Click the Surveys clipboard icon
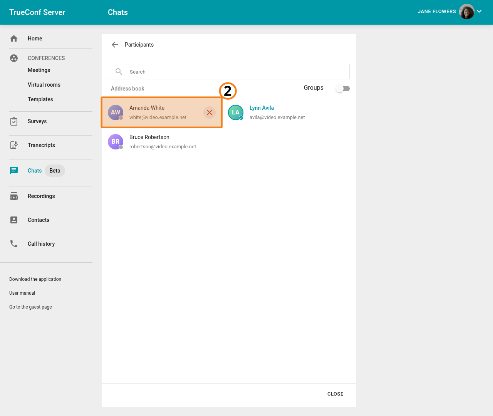493x416 pixels. pos(14,121)
